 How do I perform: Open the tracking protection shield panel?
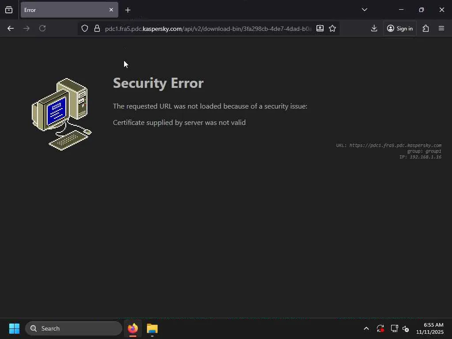pos(84,28)
